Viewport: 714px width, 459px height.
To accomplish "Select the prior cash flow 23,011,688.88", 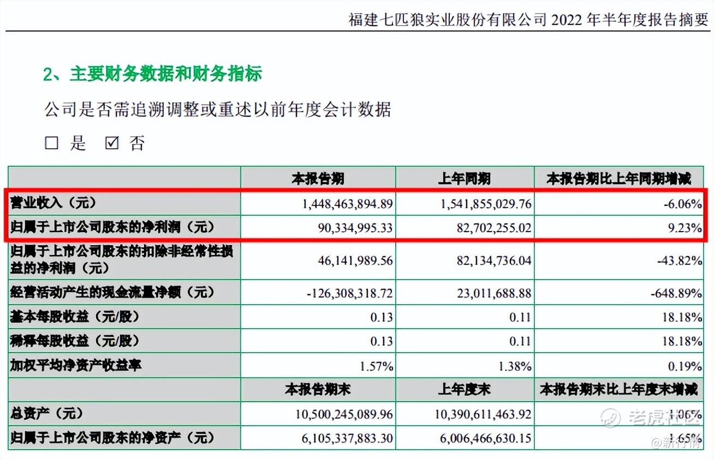I will [x=494, y=293].
